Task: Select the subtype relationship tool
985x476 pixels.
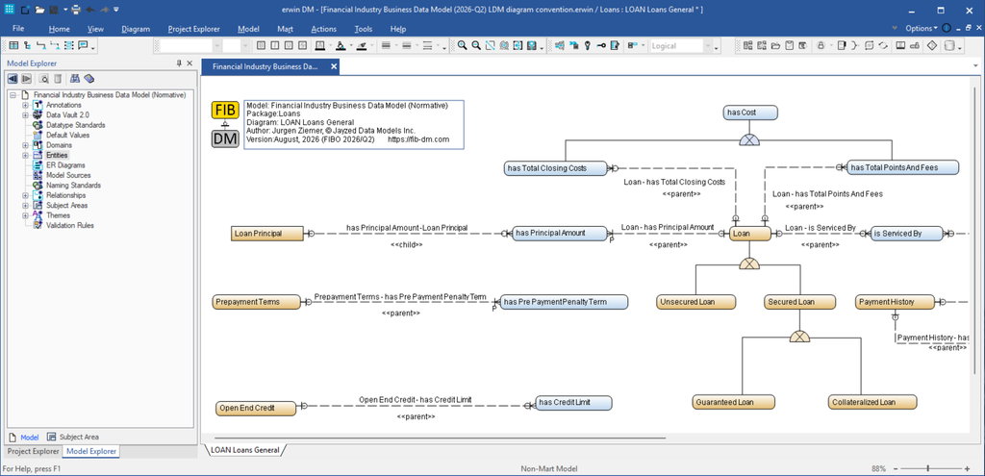Action: pos(27,45)
